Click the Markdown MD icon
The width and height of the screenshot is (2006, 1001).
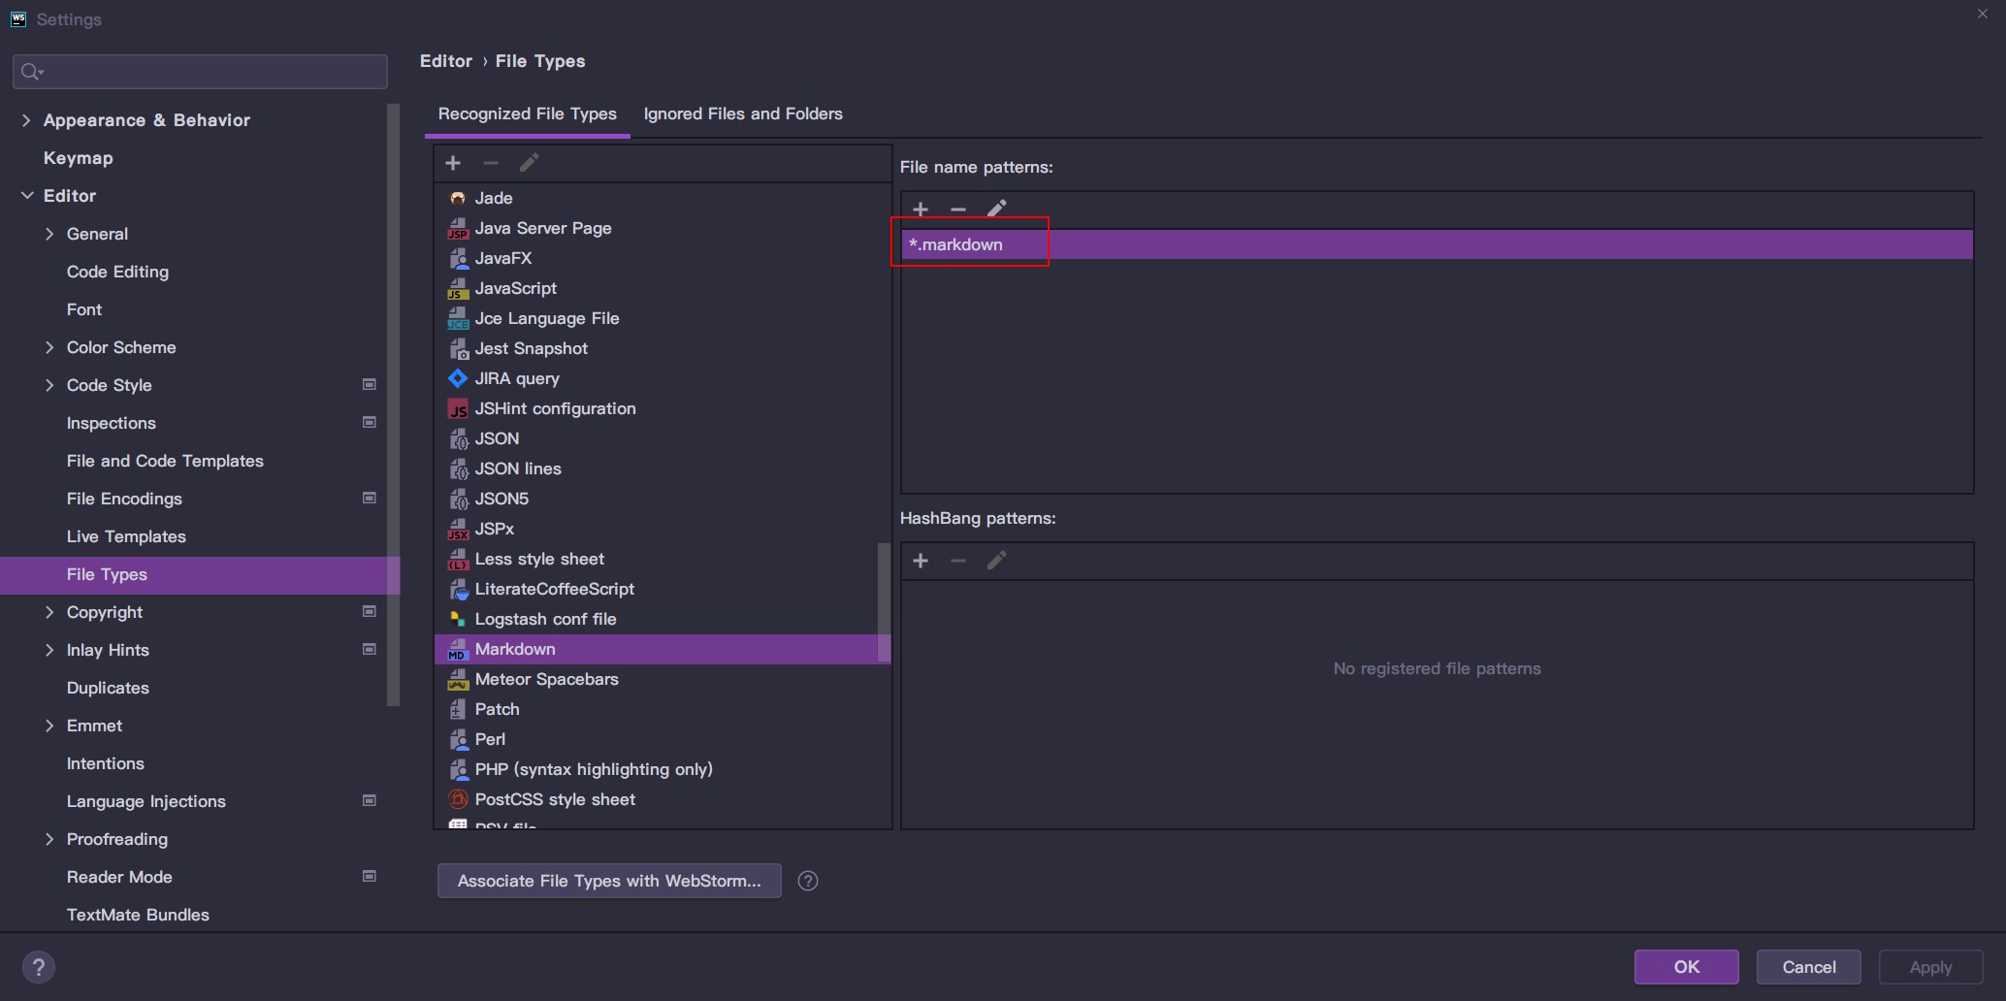(458, 649)
